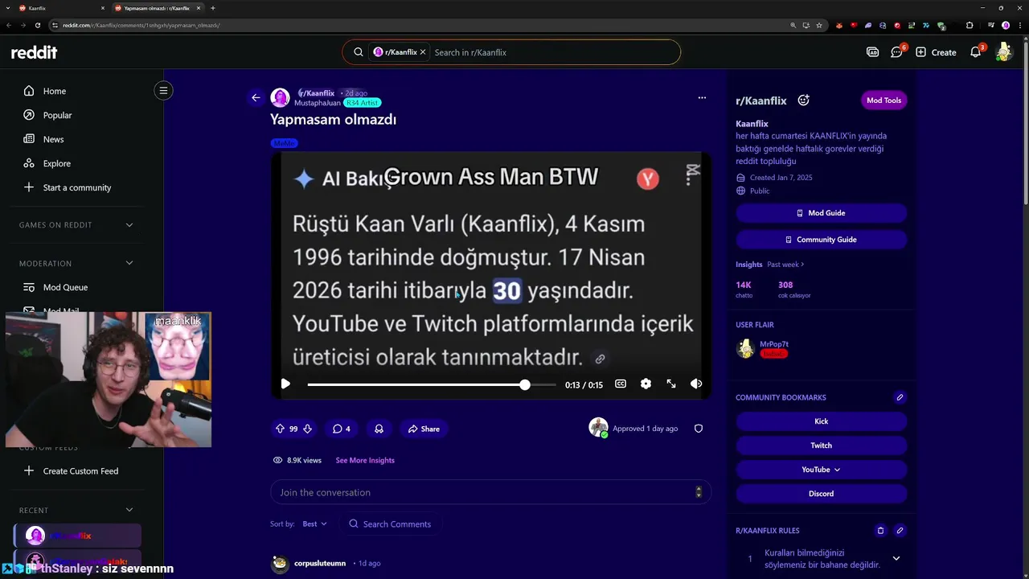This screenshot has width=1029, height=579.
Task: Share the post
Action: (424, 429)
